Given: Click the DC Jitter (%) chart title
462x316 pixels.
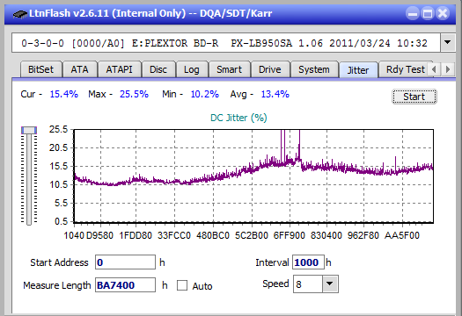Looking at the screenshot, I should click(x=238, y=118).
